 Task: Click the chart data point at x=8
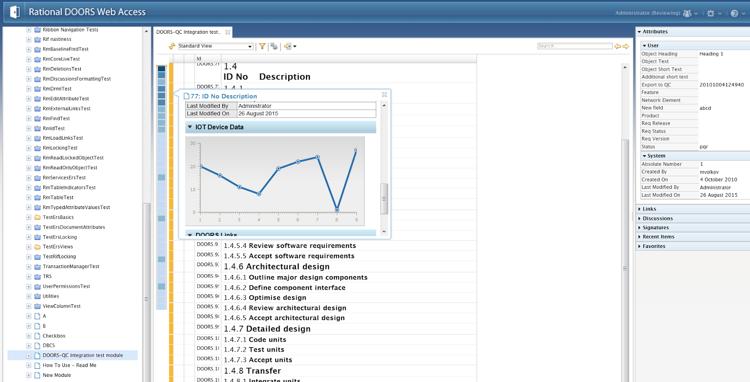point(337,210)
